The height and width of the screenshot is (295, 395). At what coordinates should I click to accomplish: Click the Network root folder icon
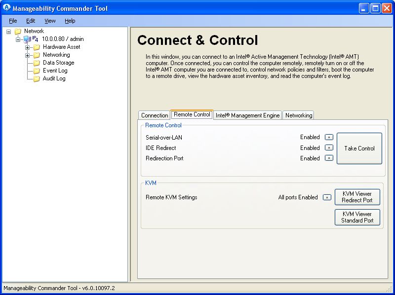point(18,32)
